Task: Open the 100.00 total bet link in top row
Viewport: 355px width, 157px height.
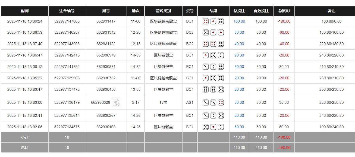Action: [239, 21]
